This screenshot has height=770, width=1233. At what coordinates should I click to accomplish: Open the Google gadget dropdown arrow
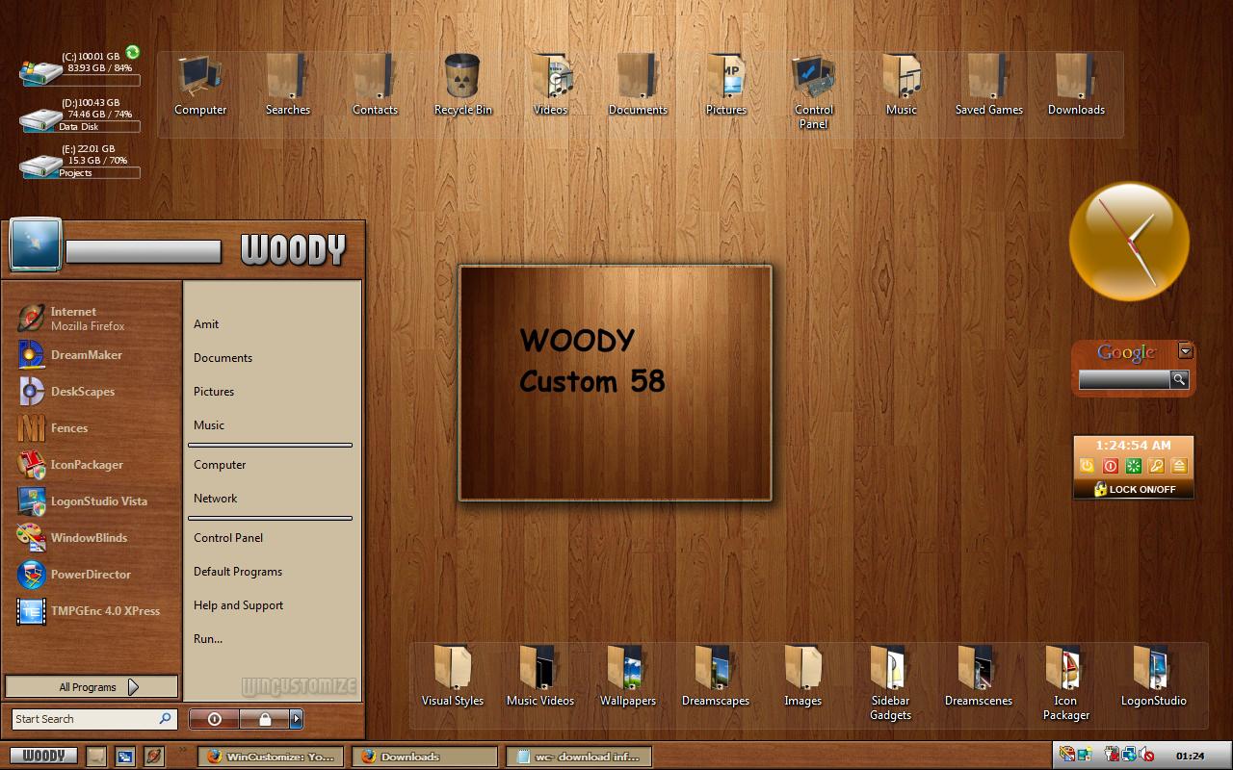pos(1186,351)
